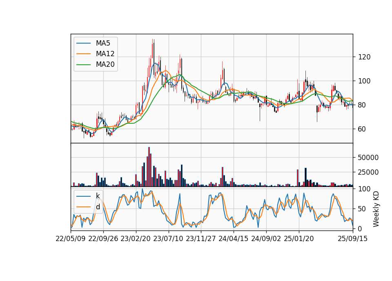Click the 24/04/15 date tick label
The image size is (392, 281).
(x=234, y=239)
